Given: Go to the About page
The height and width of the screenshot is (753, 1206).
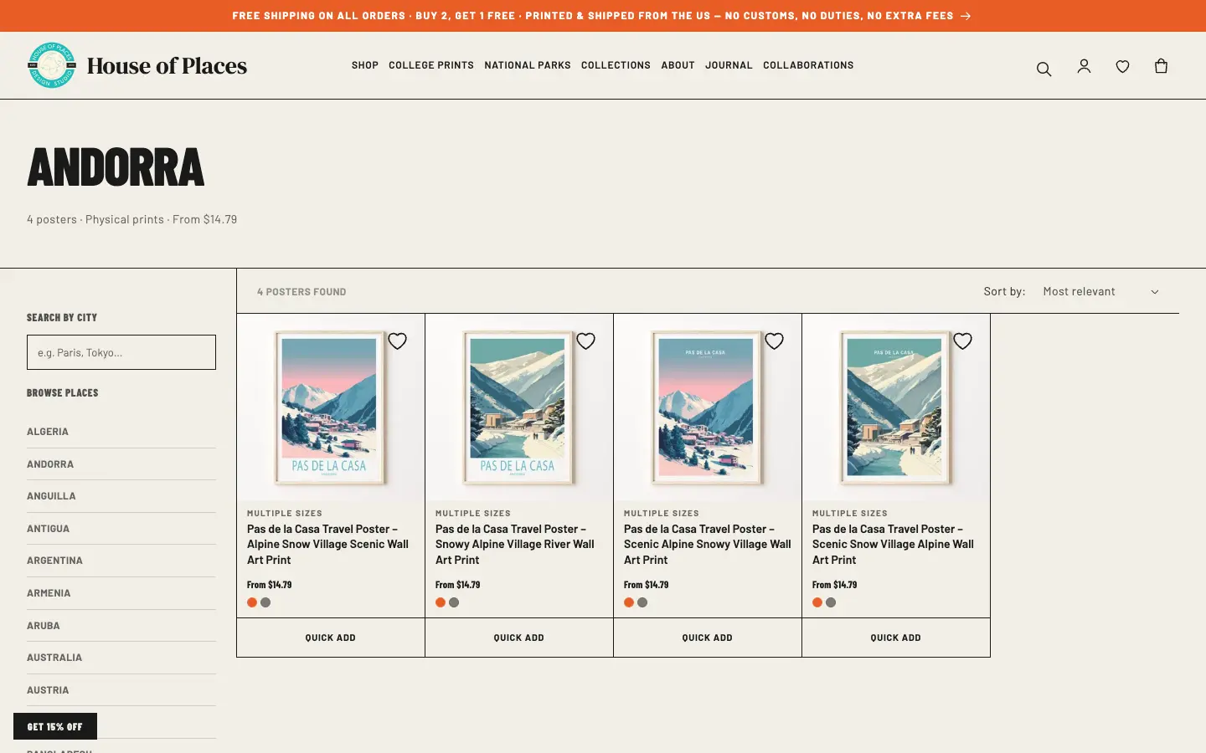Looking at the screenshot, I should [x=678, y=65].
